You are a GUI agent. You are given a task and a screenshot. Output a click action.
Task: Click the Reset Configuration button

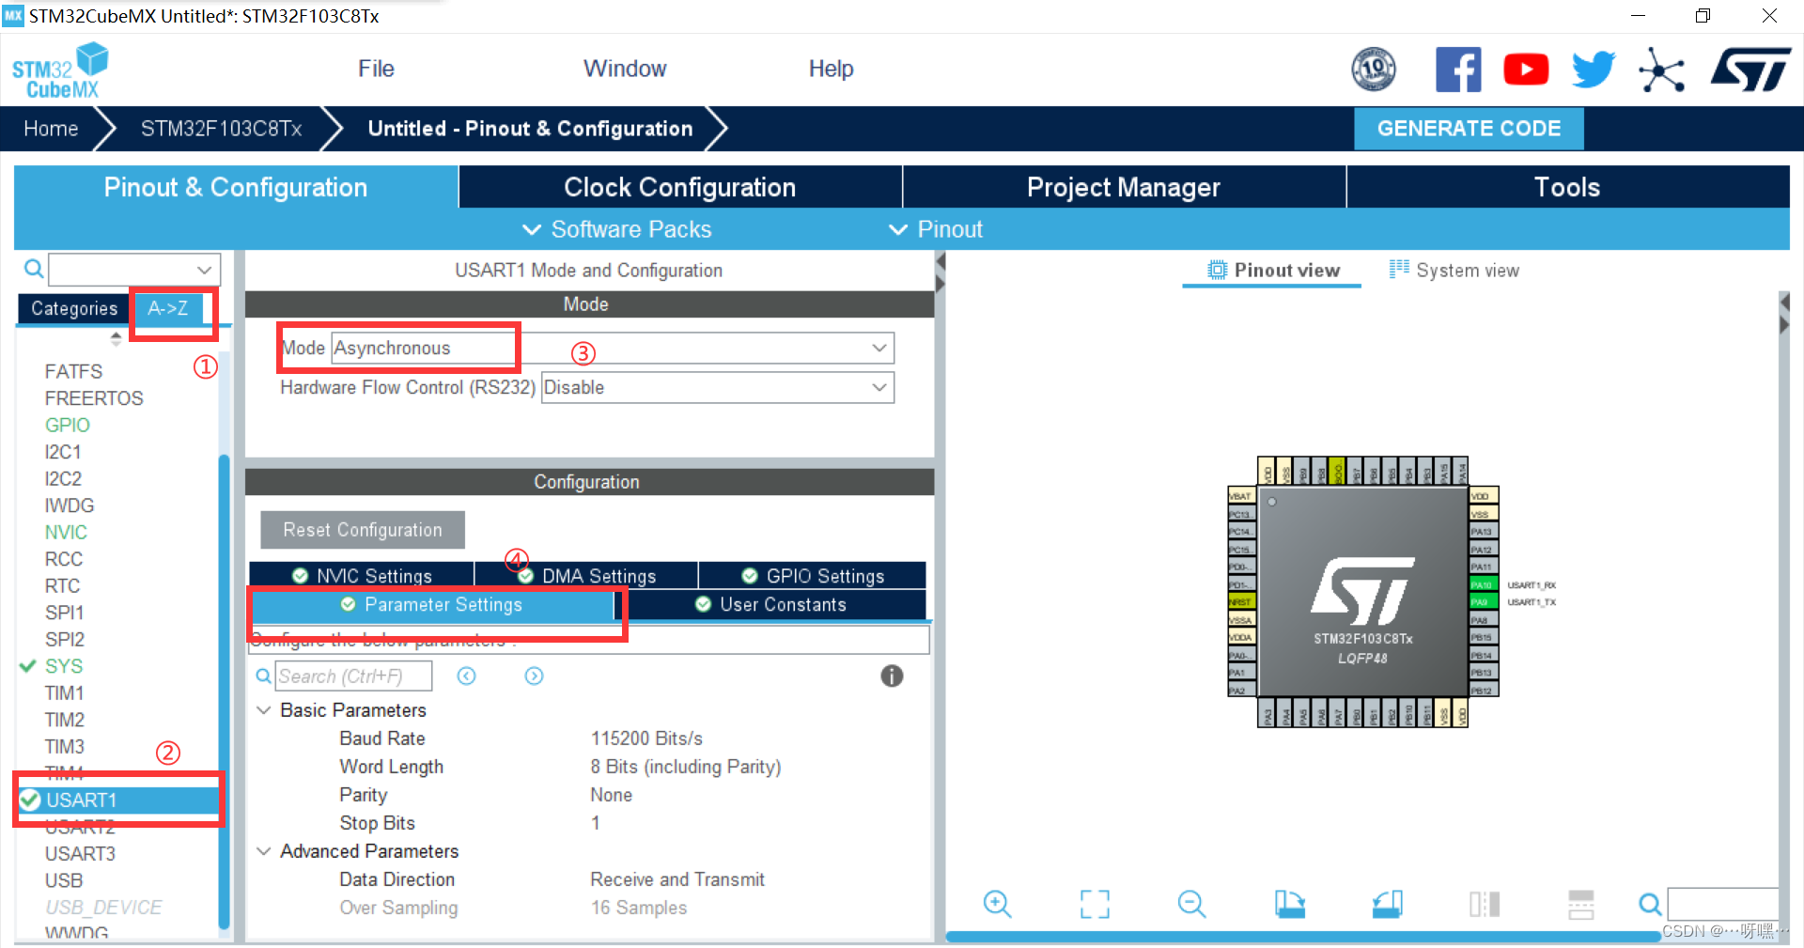(363, 530)
